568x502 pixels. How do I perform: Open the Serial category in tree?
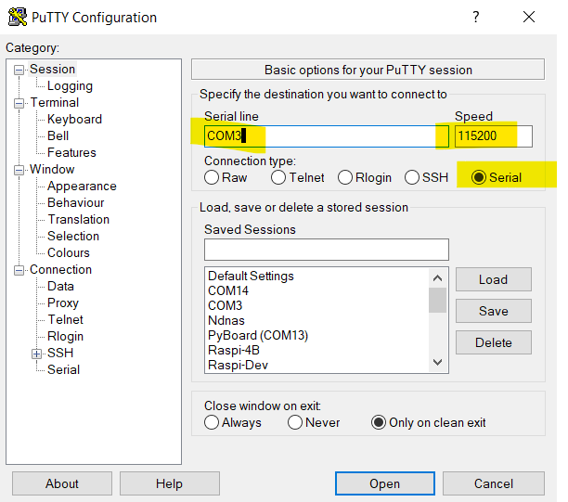(x=63, y=369)
